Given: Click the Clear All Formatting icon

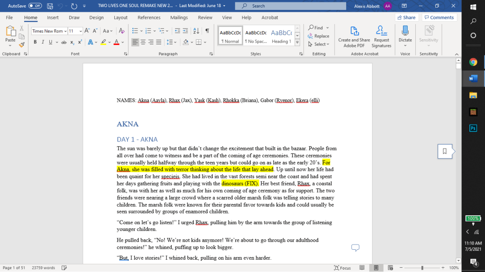Looking at the screenshot, I should tap(122, 31).
